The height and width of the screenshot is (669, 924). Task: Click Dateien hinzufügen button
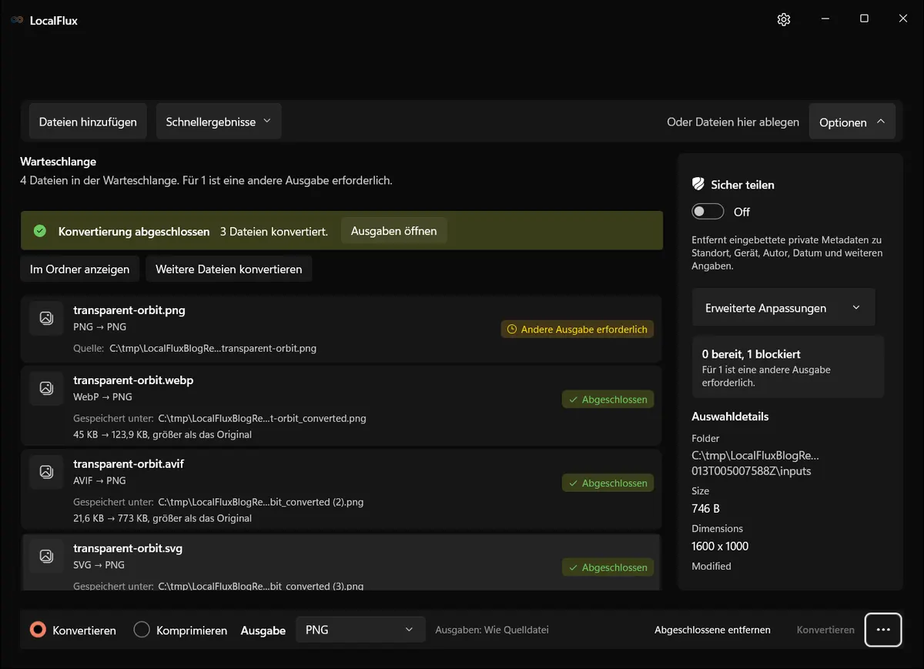88,122
